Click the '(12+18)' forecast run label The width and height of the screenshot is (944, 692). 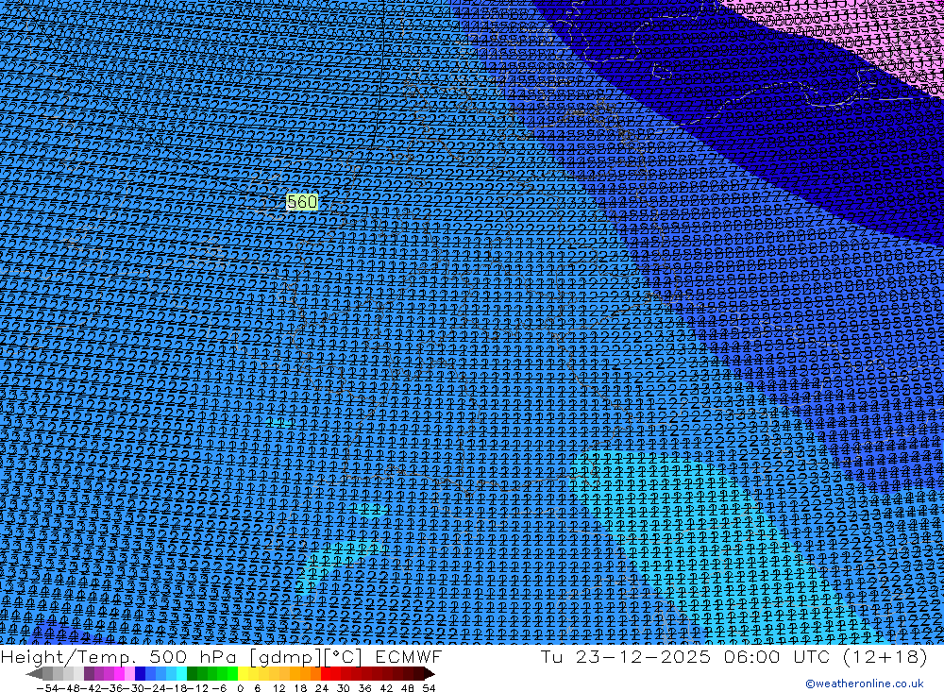pos(885,656)
